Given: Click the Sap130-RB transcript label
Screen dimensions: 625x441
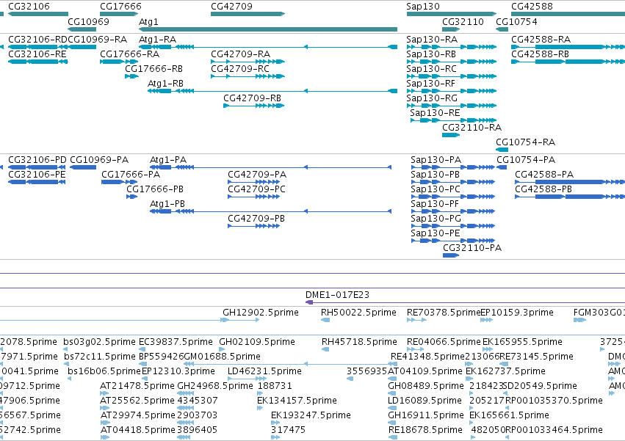Looking at the screenshot, I should 431,54.
